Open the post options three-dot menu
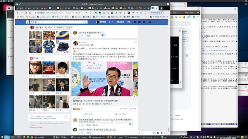Viewport: 248px width, 139px height. [x=136, y=42]
